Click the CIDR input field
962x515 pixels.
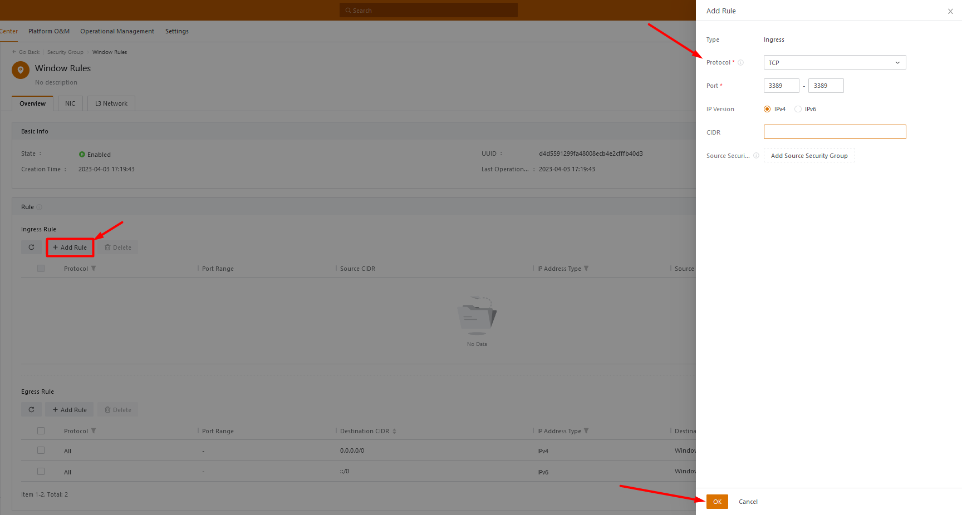[834, 132]
